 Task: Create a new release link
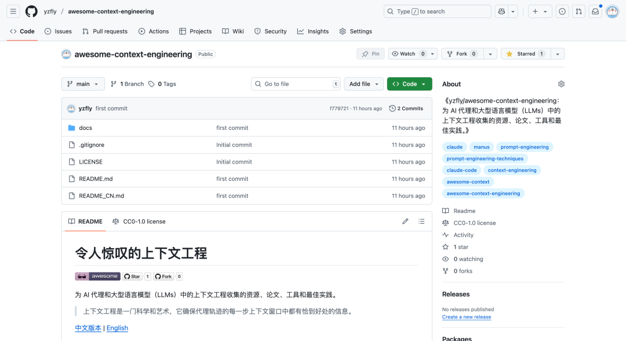pos(466,317)
